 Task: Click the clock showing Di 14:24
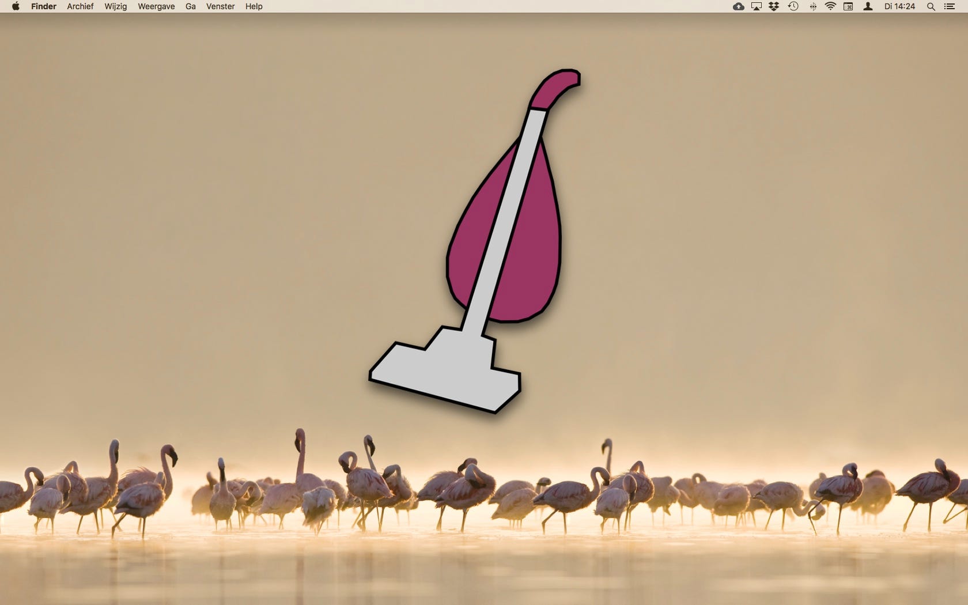[899, 6]
